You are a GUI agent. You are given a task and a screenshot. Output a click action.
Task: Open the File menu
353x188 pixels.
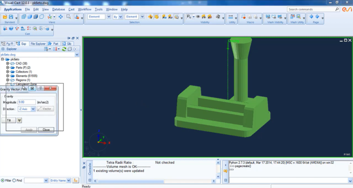click(x=28, y=10)
